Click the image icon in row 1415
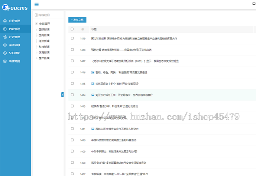Image resolution: width=256 pixels, height=176 pixels. tap(93, 84)
